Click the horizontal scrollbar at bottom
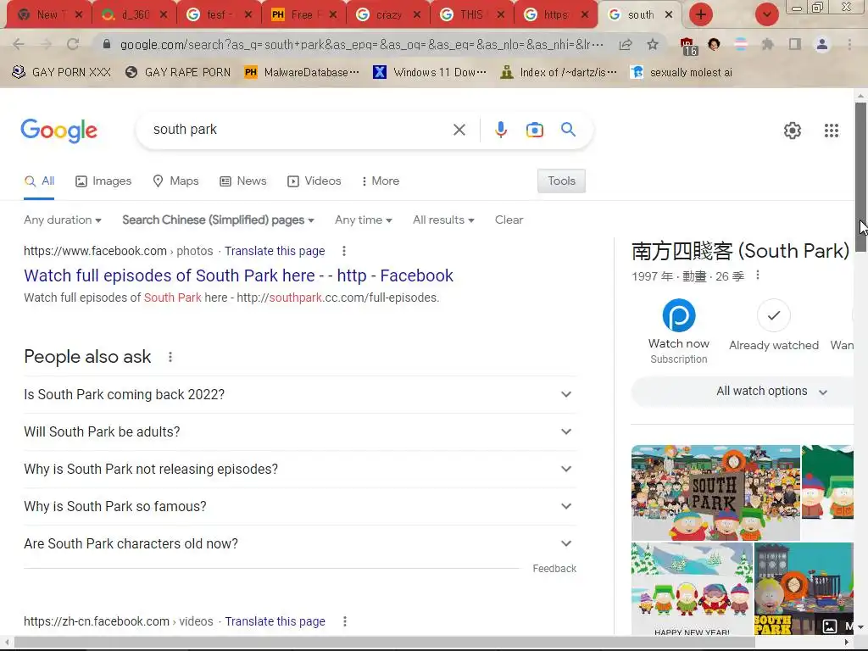Screen dimensions: 868x651 (385, 643)
